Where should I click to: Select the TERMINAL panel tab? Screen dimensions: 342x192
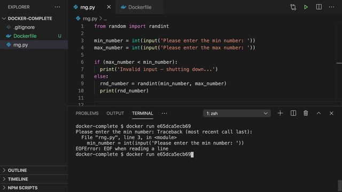[143, 113]
